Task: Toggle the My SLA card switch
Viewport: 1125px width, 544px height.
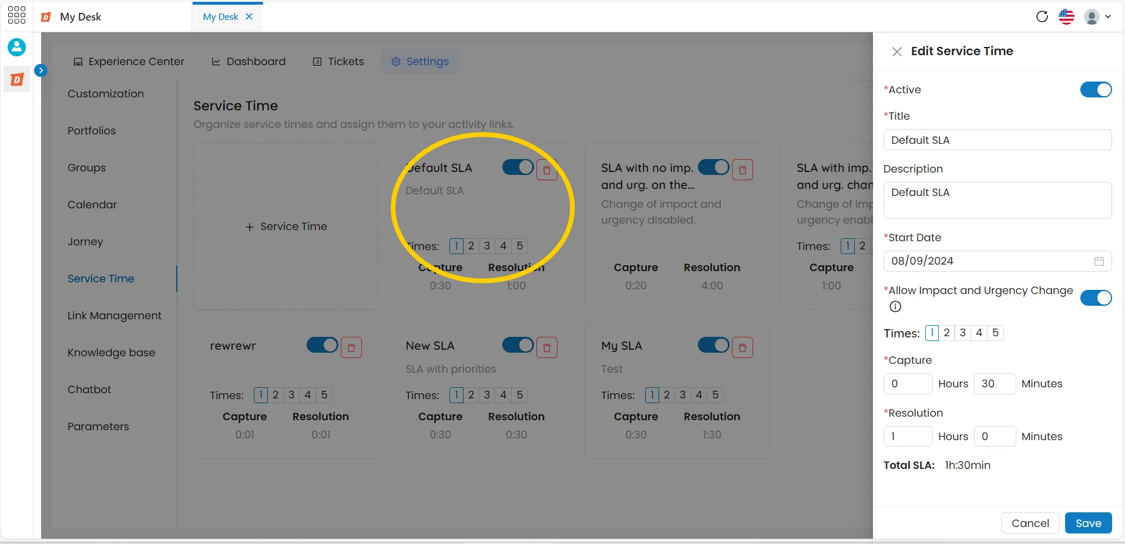Action: click(x=714, y=345)
